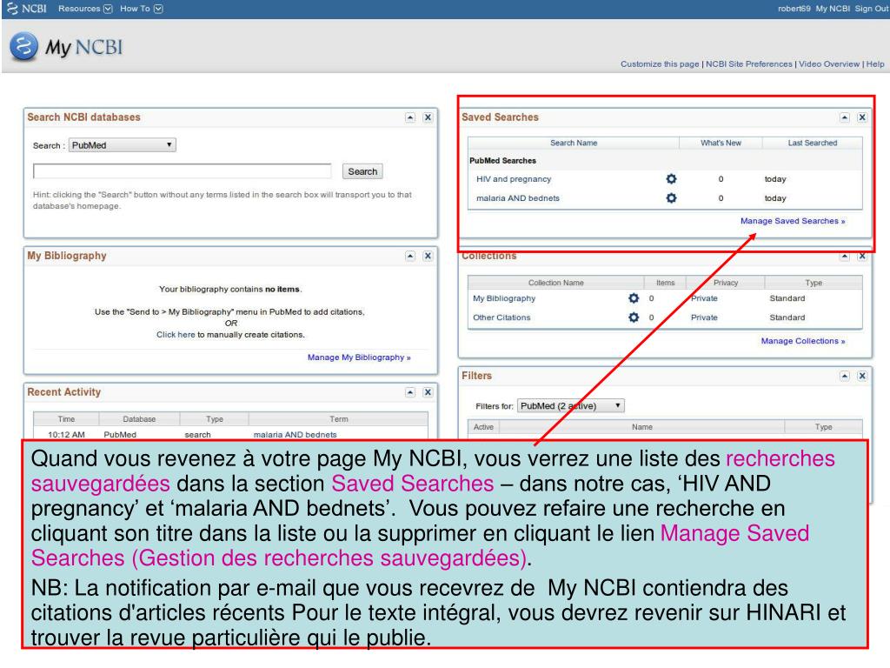Open Other Citations collection link
The image size is (890, 668).
pos(501,317)
